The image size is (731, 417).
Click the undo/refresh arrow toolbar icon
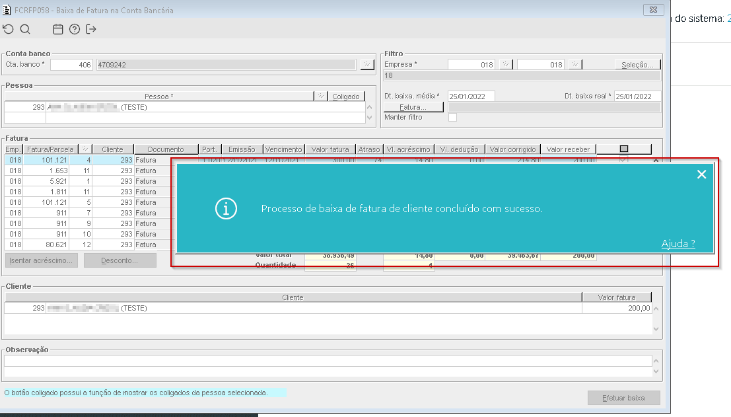[9, 29]
